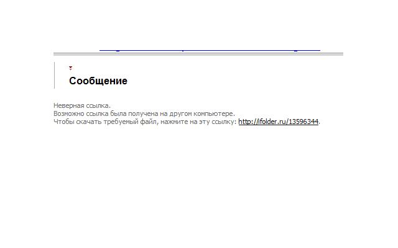Screen dimensions: 398x248
Task: Click the 'Неверная ссылка.' text line
Action: [82, 105]
